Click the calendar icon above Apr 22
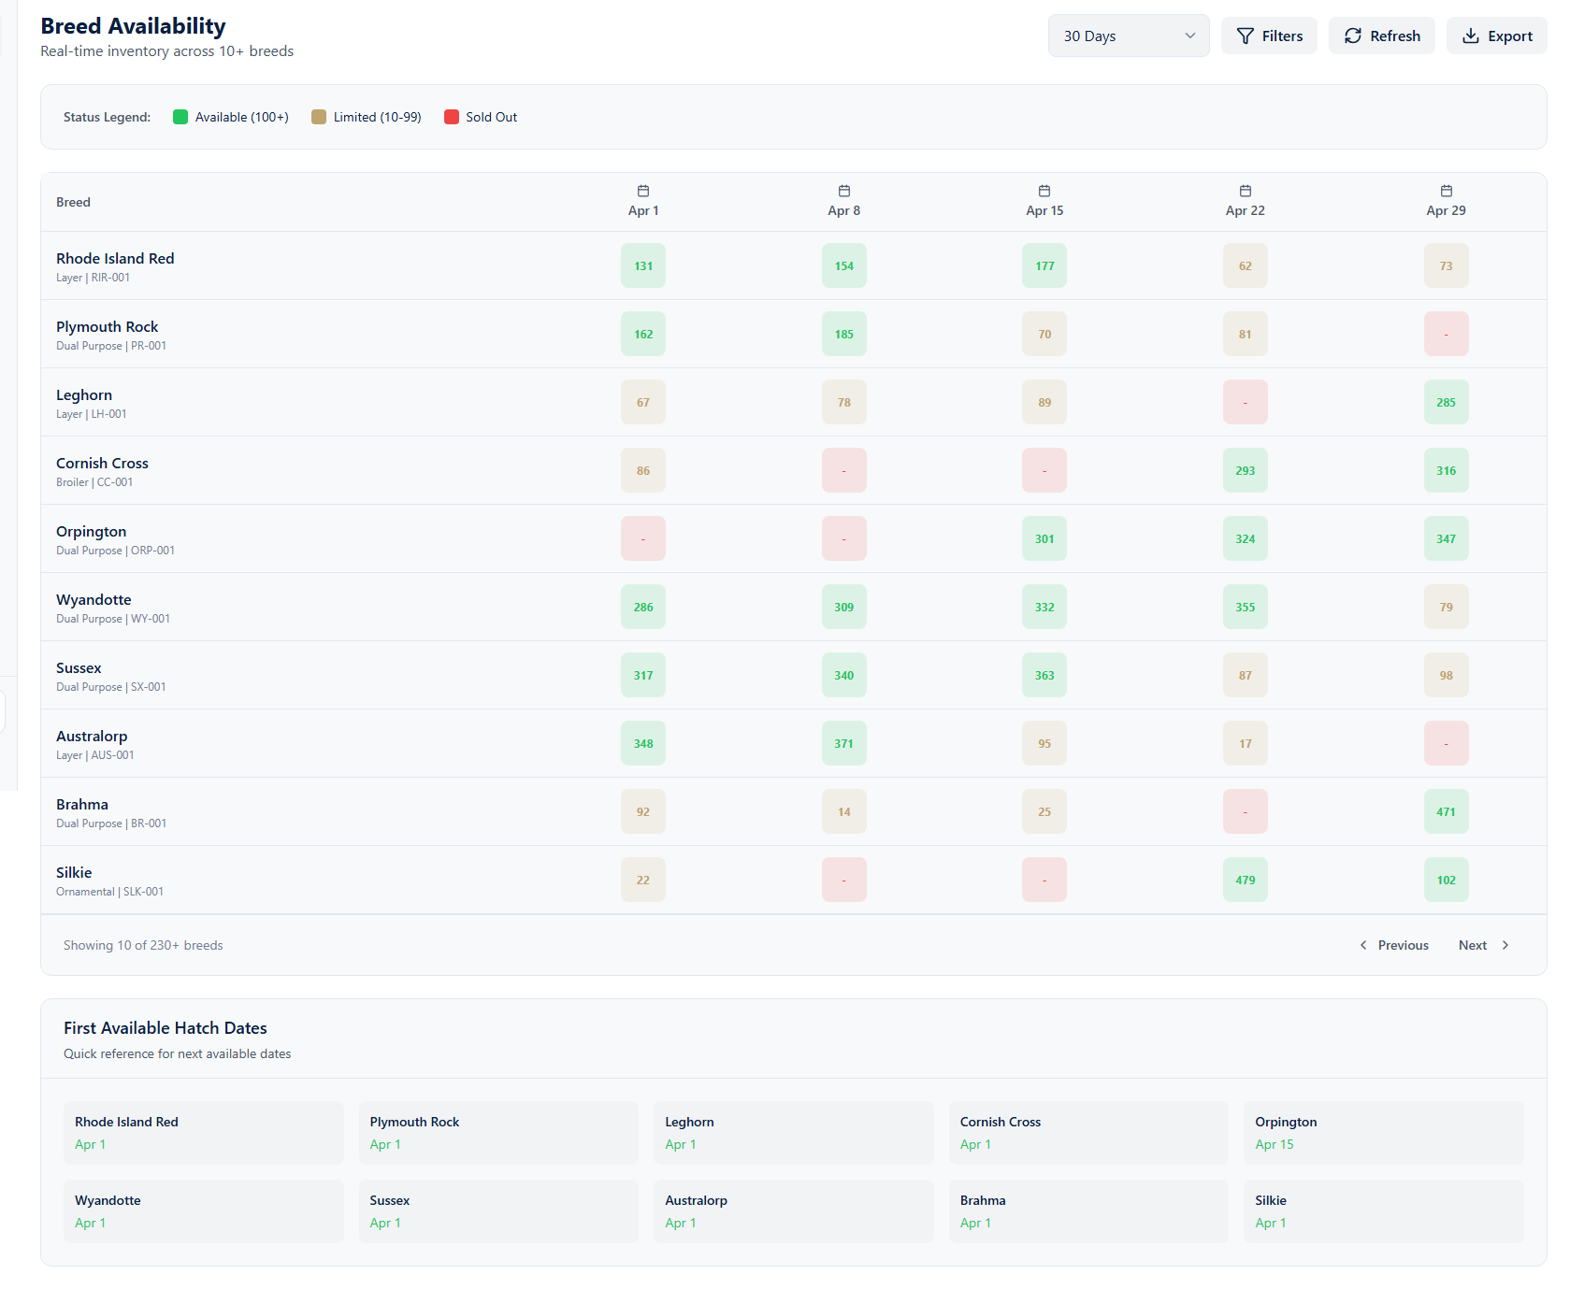The height and width of the screenshot is (1289, 1570). pyautogui.click(x=1245, y=191)
